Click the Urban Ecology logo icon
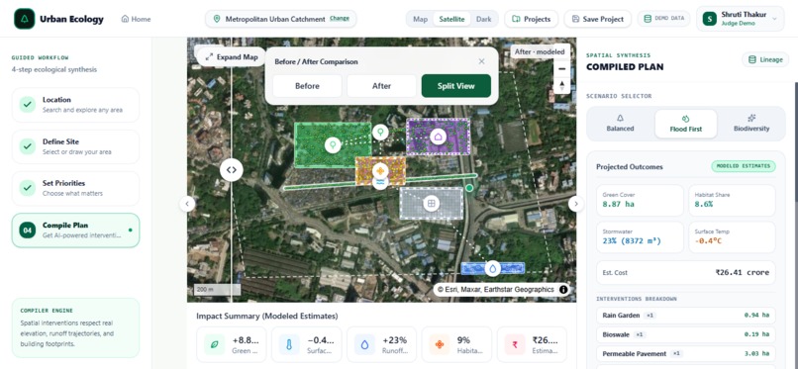Viewport: 798px width, 369px height. [x=25, y=19]
